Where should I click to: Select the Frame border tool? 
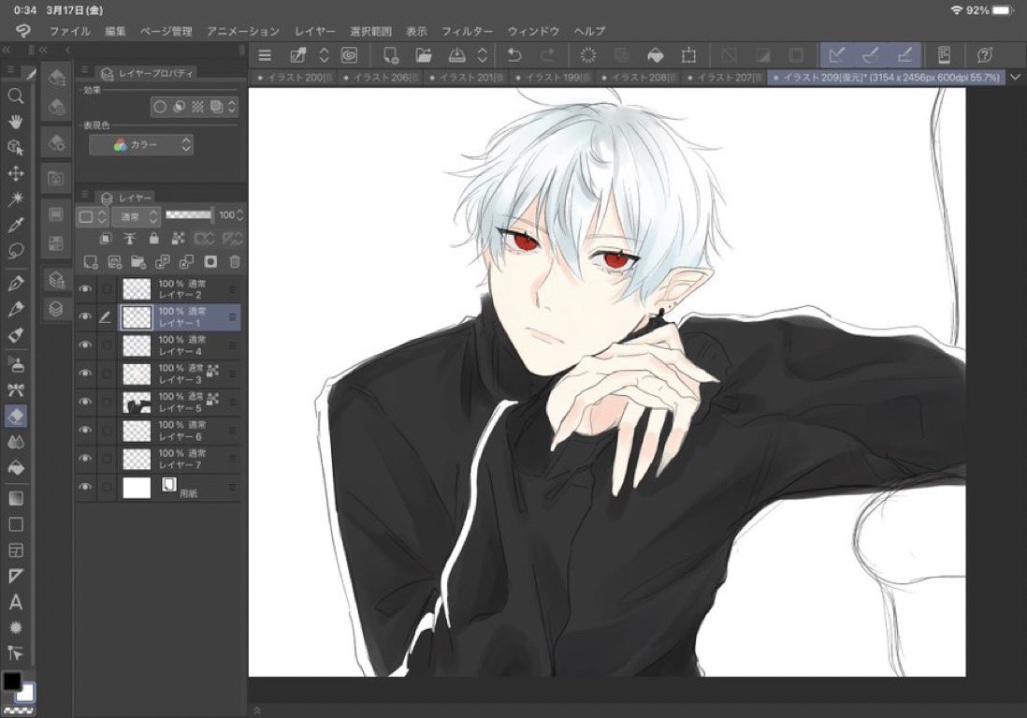tap(16, 550)
